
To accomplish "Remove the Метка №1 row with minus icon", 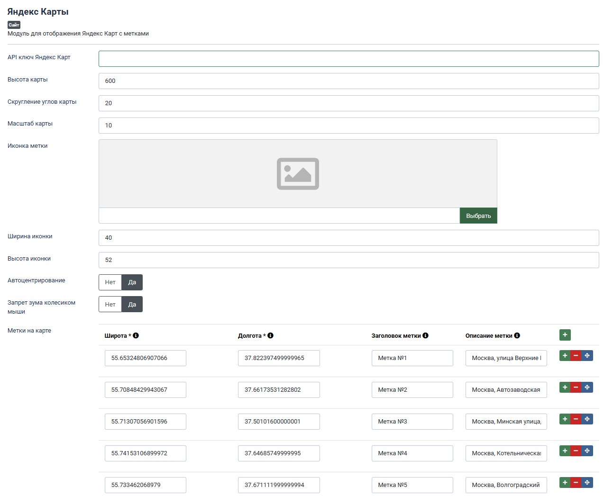I will (x=576, y=356).
